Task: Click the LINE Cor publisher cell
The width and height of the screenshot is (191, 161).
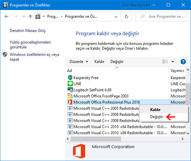Action: pos(178,84)
